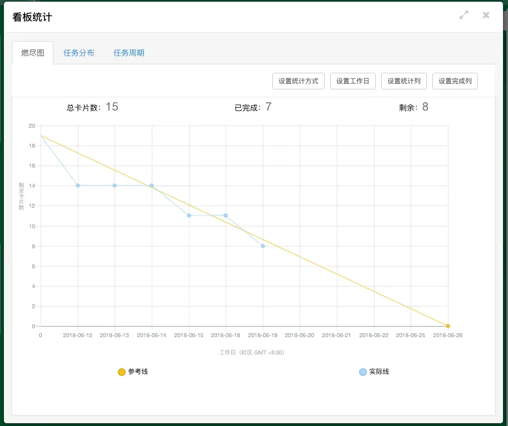508x426 pixels.
Task: Click the 设置统计列 button
Action: click(x=404, y=81)
